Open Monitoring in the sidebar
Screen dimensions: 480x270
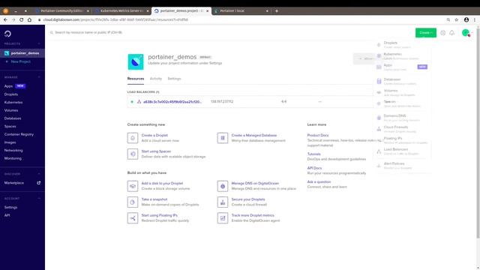[13, 158]
